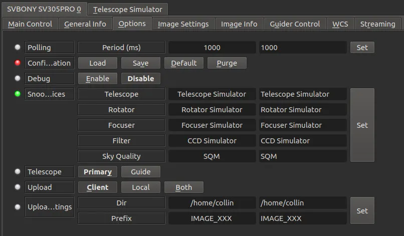404x236 pixels.
Task: Open the Guider Control tab
Action: pos(295,24)
